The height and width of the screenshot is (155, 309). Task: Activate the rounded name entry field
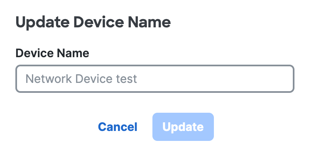coord(155,79)
